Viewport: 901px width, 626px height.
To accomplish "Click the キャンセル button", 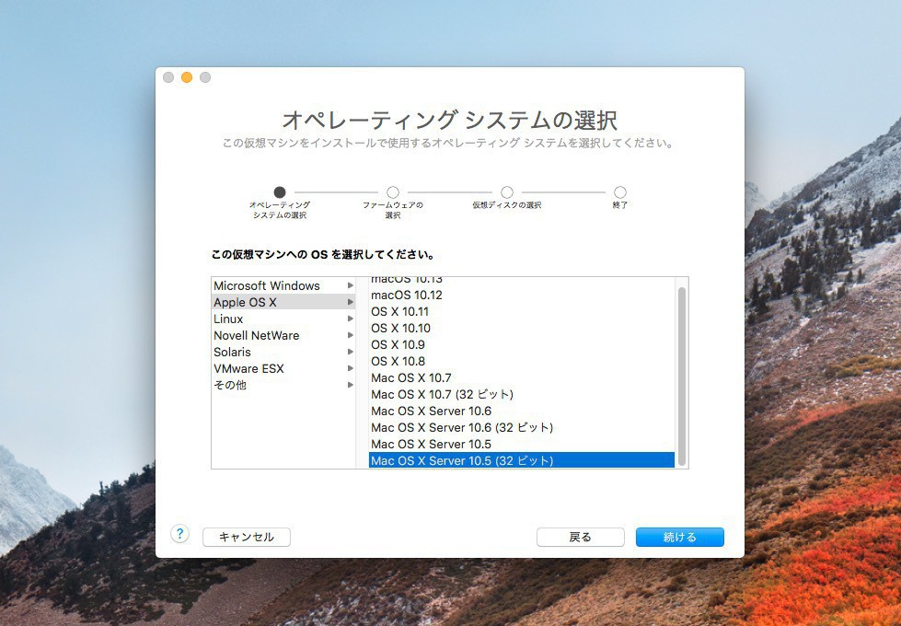I will (247, 537).
